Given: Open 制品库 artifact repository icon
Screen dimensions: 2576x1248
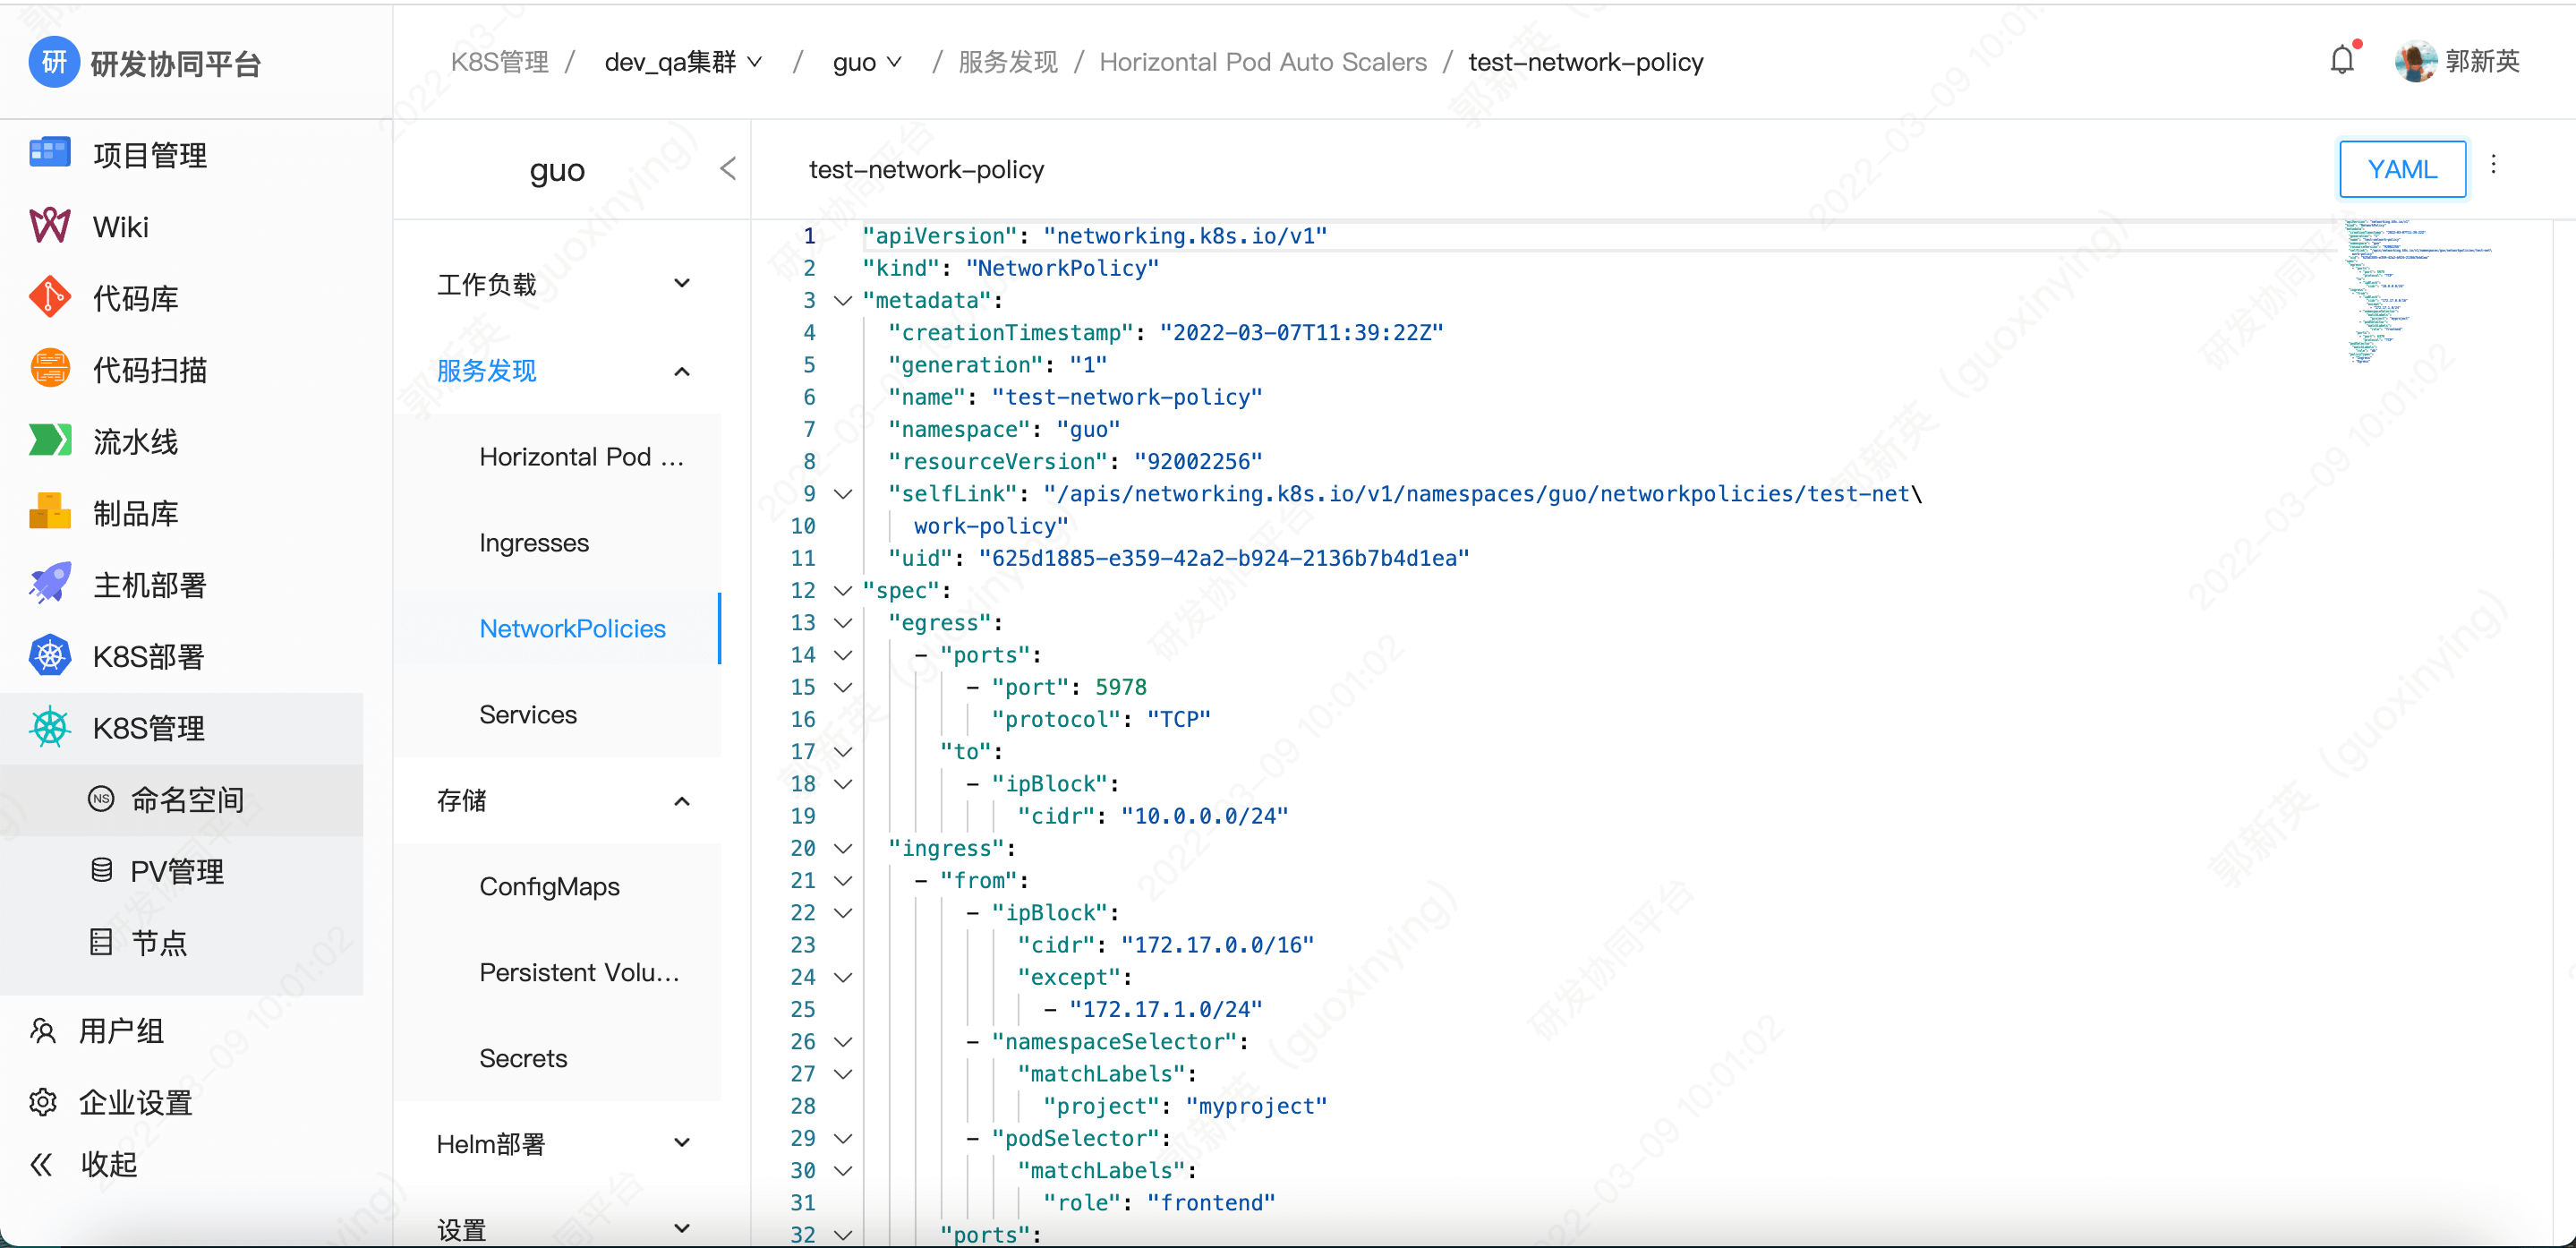Looking at the screenshot, I should pyautogui.click(x=49, y=512).
